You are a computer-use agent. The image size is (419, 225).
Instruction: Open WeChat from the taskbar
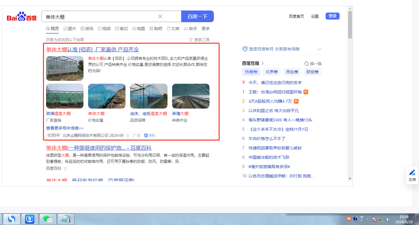click(x=48, y=219)
